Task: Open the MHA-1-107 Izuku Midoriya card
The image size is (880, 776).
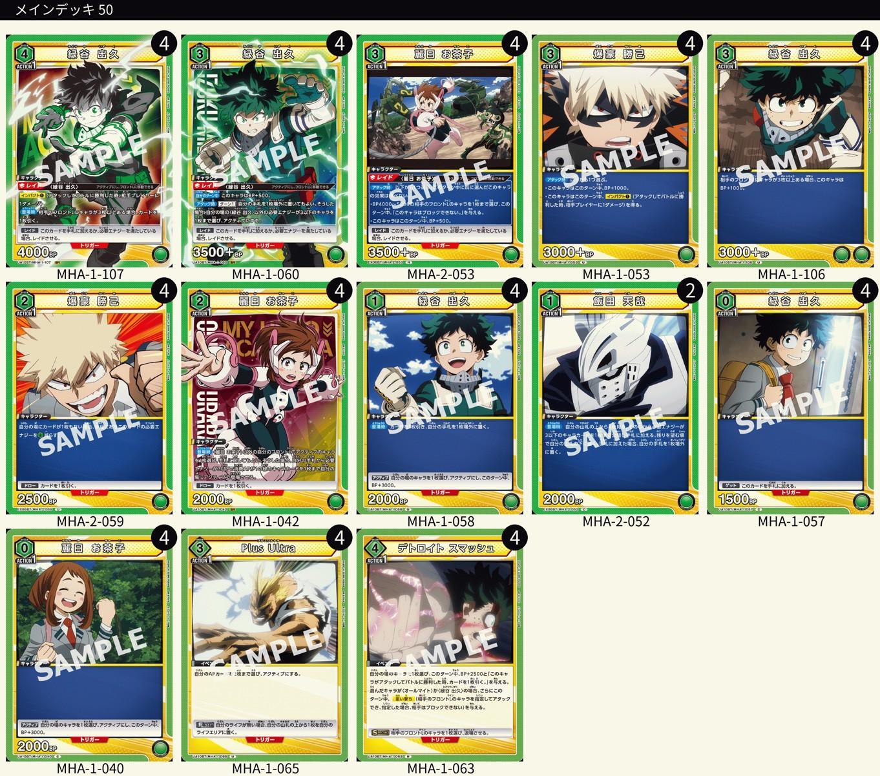Action: tap(89, 151)
